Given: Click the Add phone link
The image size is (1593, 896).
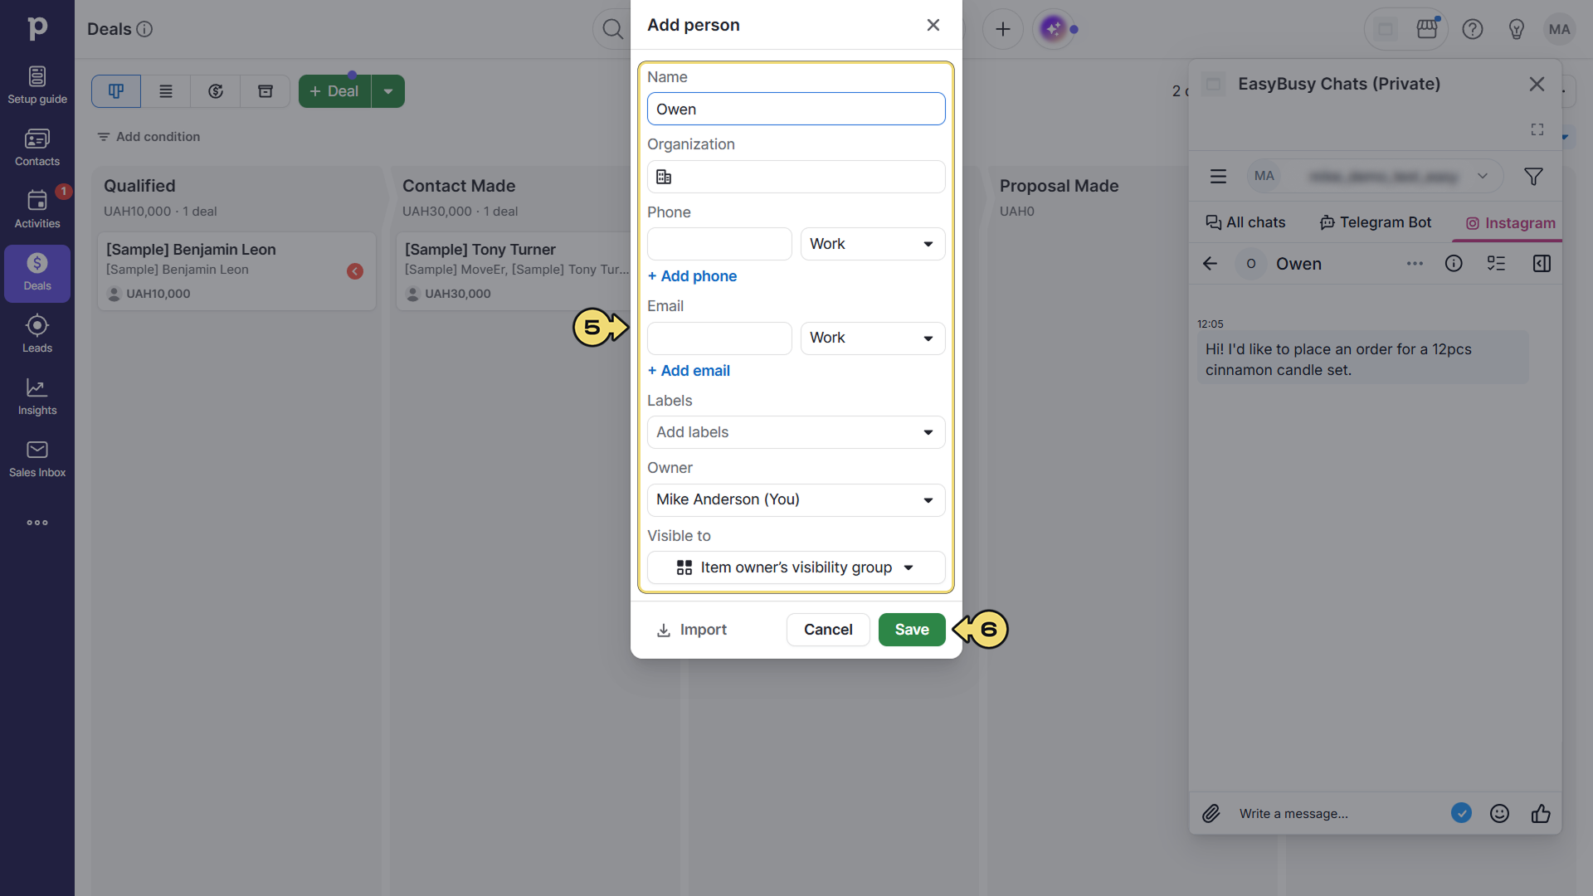Looking at the screenshot, I should [692, 276].
